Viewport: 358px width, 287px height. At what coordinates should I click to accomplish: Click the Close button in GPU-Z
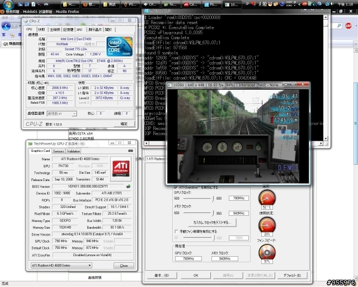(x=124, y=265)
